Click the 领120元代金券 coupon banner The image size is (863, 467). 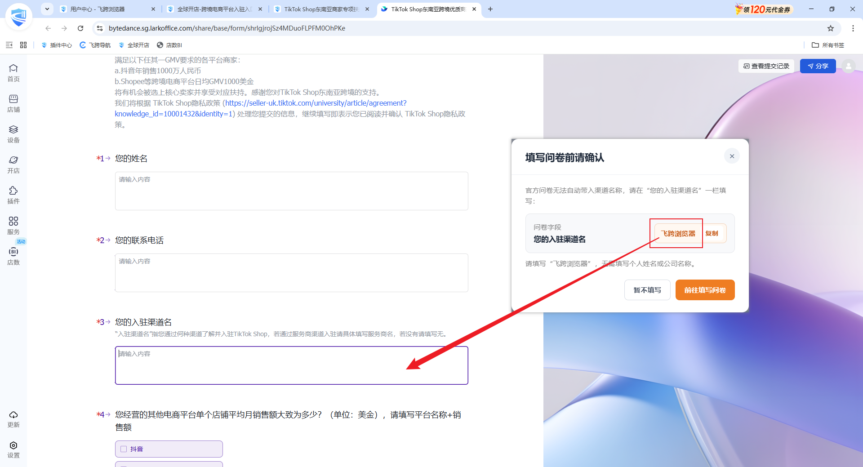pyautogui.click(x=763, y=9)
